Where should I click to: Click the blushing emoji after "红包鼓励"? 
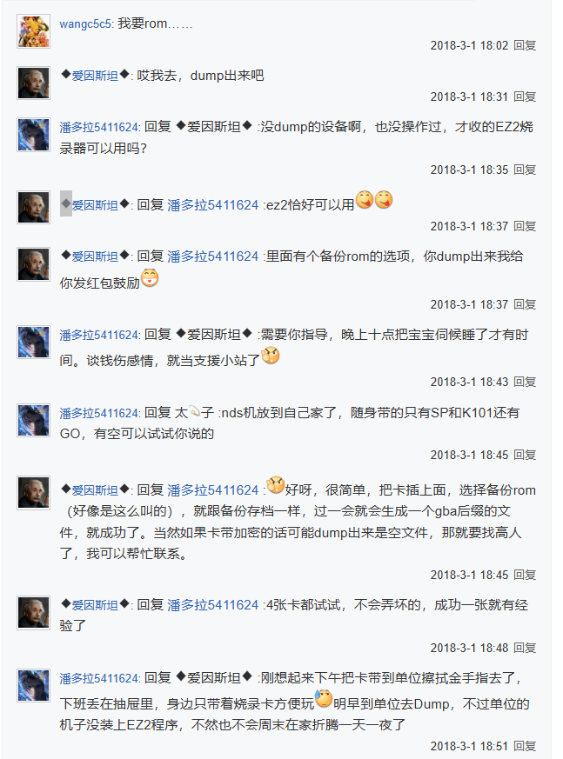(150, 279)
